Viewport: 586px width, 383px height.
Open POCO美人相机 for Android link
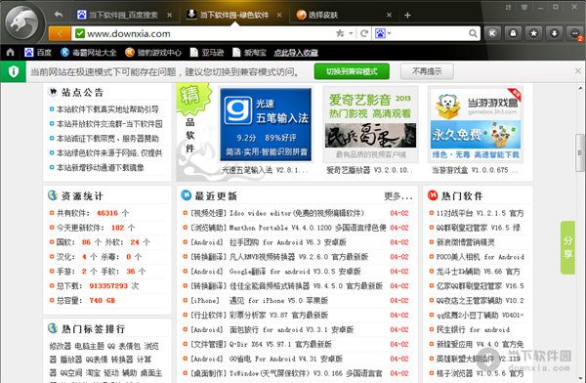(481, 257)
